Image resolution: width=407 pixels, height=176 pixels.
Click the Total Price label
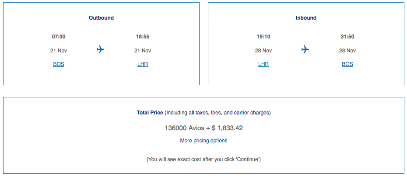(x=150, y=113)
